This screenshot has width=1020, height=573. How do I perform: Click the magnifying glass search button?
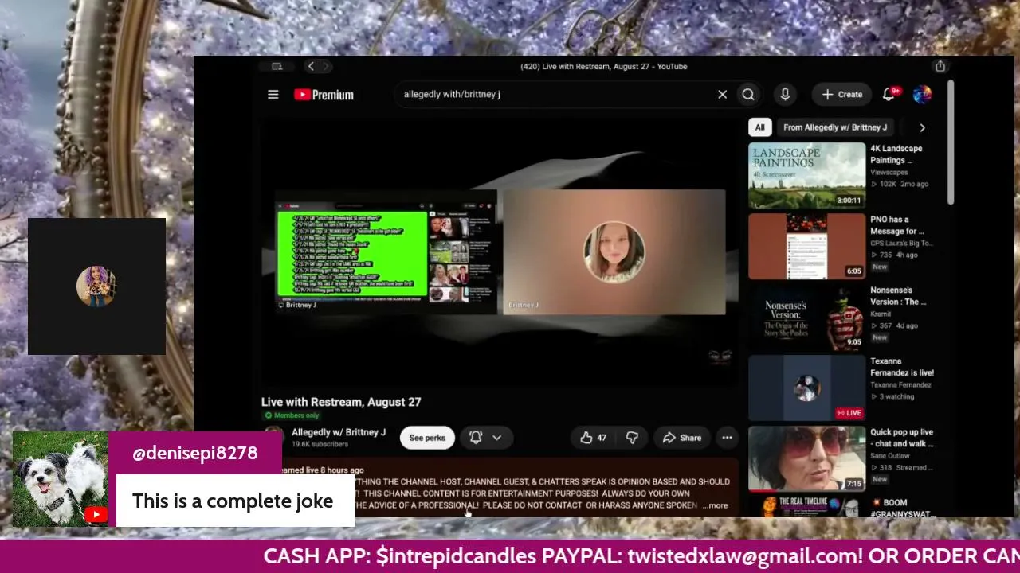(x=748, y=95)
